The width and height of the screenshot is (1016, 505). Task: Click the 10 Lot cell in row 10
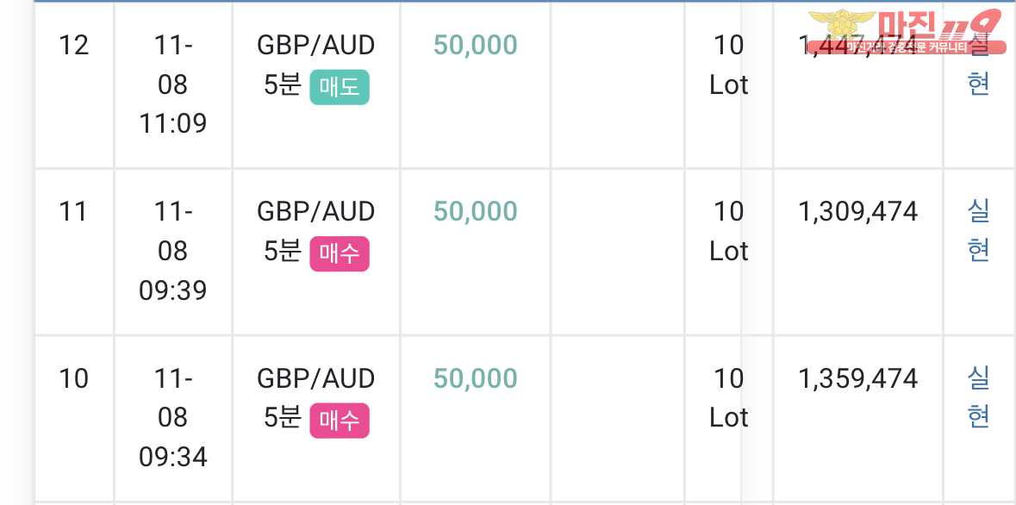coord(729,397)
